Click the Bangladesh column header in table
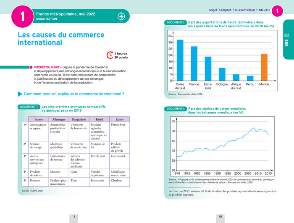The width and height of the screenshot is (294, 223). [x=79, y=119]
